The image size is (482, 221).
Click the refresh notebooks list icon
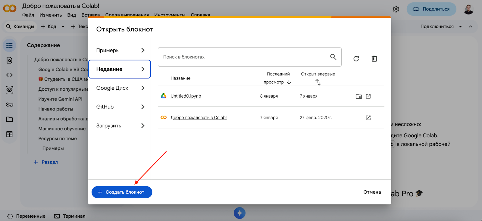356,59
